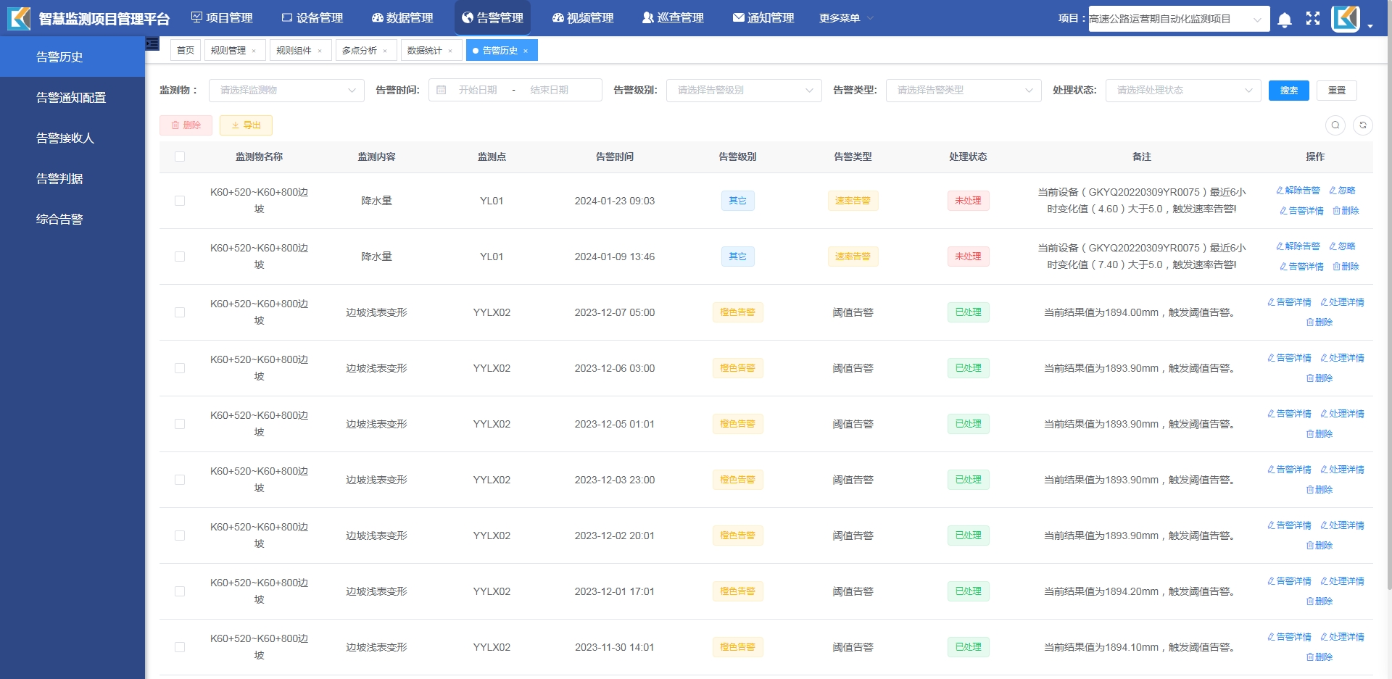Viewport: 1392px width, 679px height.
Task: Open the 处理状态 selector
Action: 1182,90
